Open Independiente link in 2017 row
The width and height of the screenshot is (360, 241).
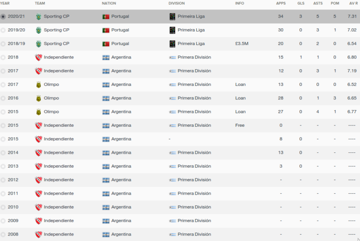point(59,71)
